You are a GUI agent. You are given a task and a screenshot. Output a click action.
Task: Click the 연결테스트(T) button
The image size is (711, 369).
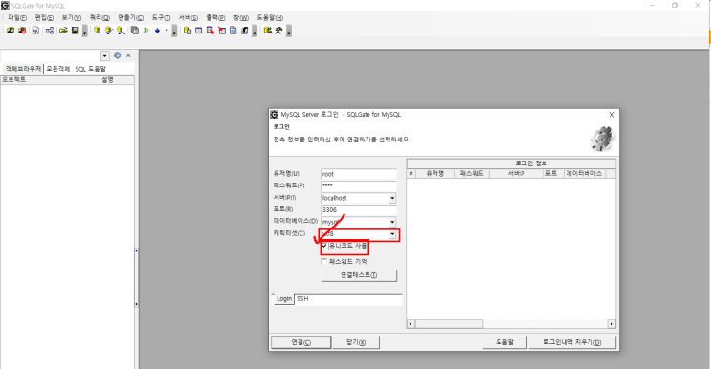pyautogui.click(x=359, y=275)
